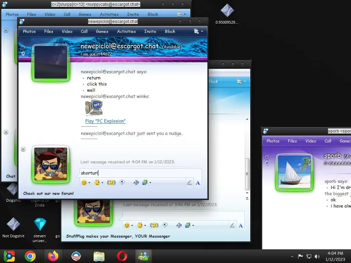The image size is (351, 263).
Task: Click the options menu icon in newepiclol window
Action: [x=196, y=32]
